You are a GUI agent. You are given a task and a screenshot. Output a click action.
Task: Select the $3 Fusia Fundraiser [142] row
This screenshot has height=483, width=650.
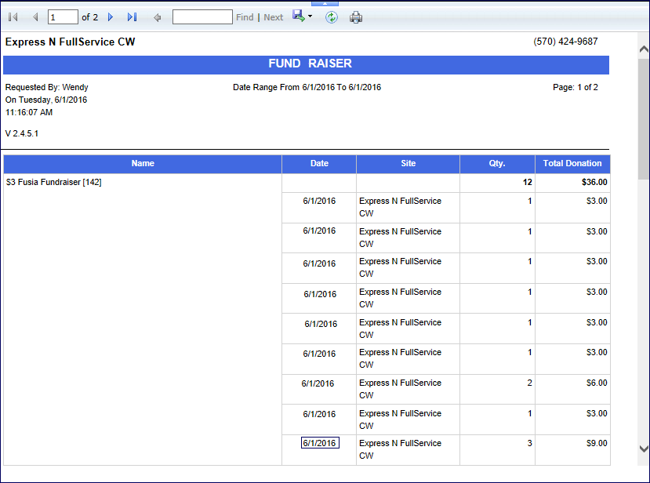(53, 183)
